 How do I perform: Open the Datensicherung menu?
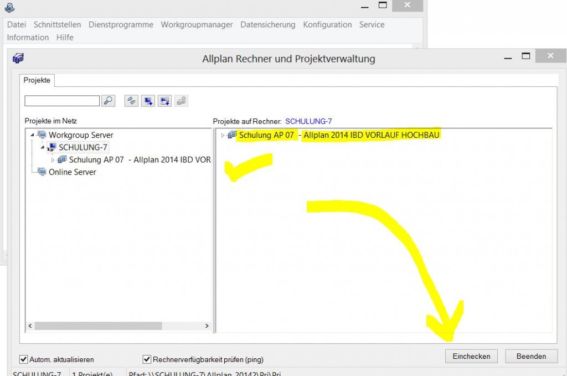pos(268,24)
